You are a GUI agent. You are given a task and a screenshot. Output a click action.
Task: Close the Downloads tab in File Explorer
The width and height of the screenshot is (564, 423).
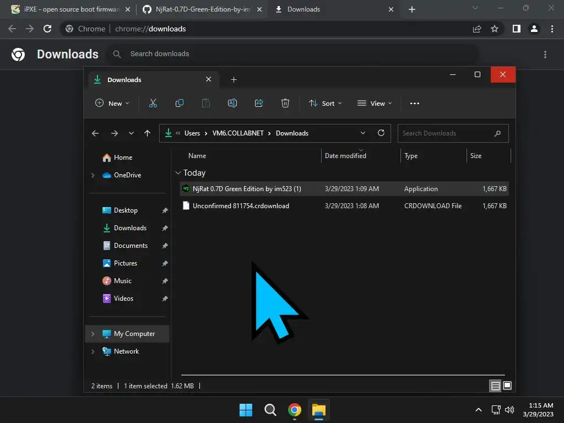coord(208,79)
